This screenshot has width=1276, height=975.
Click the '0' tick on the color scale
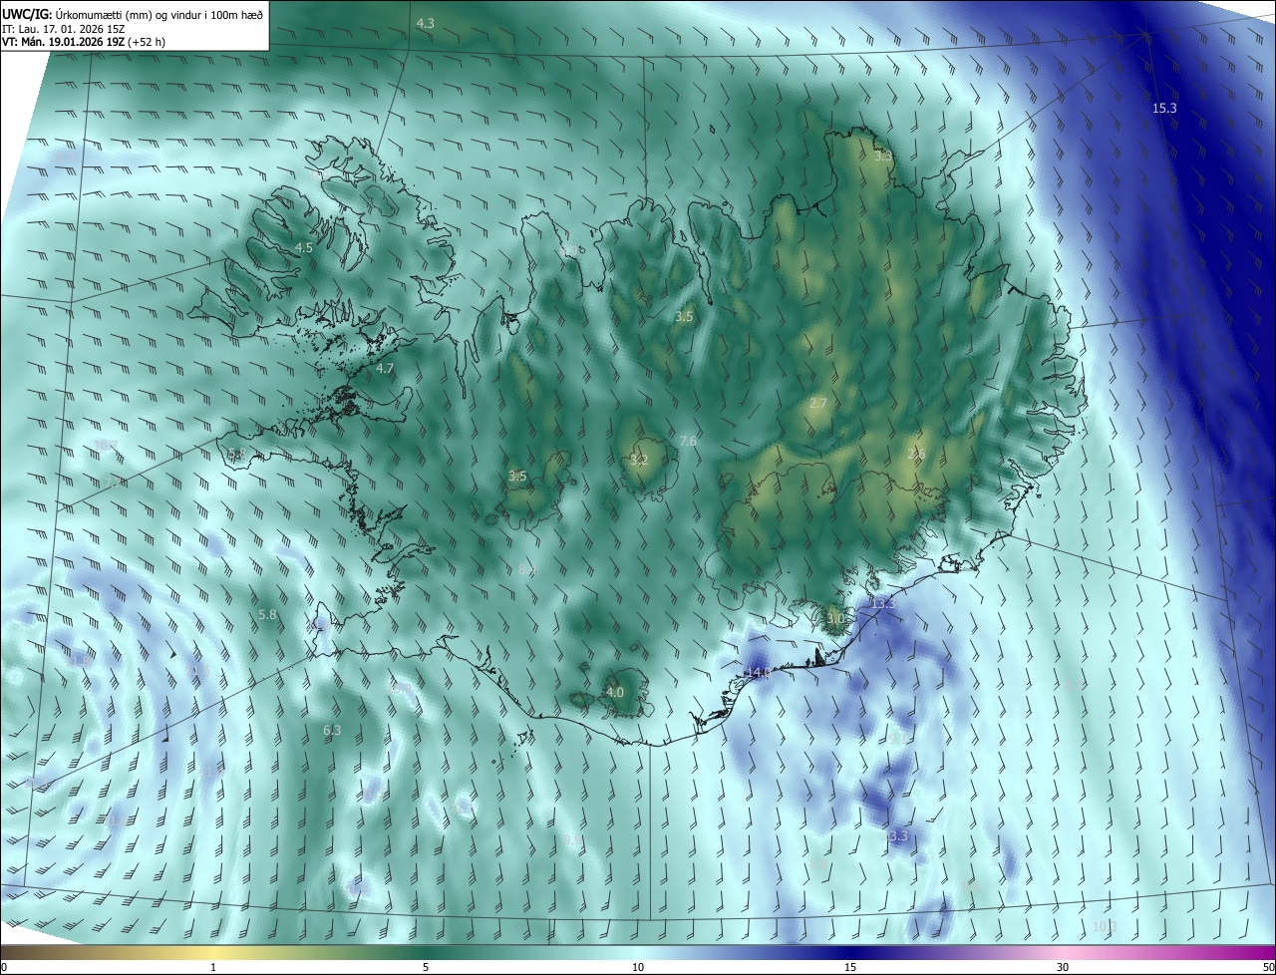[4, 967]
